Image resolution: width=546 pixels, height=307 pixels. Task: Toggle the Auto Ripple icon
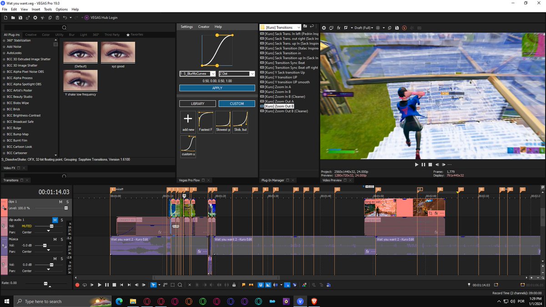(275, 285)
